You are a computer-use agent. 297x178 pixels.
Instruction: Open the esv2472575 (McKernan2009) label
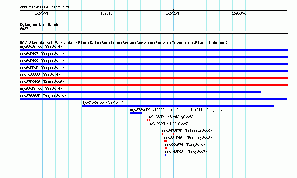187,131
